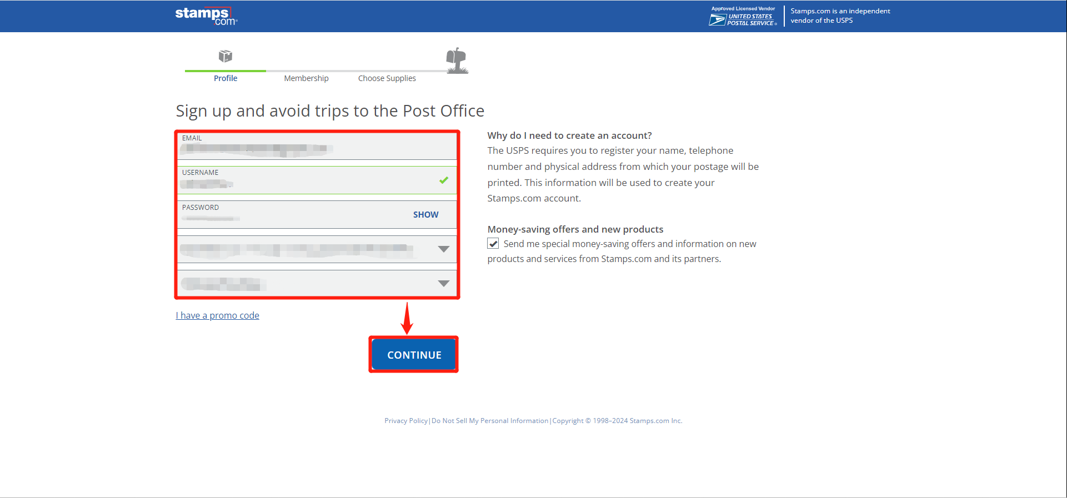The image size is (1067, 498).
Task: Open the Privacy Policy footer link
Action: pos(406,421)
